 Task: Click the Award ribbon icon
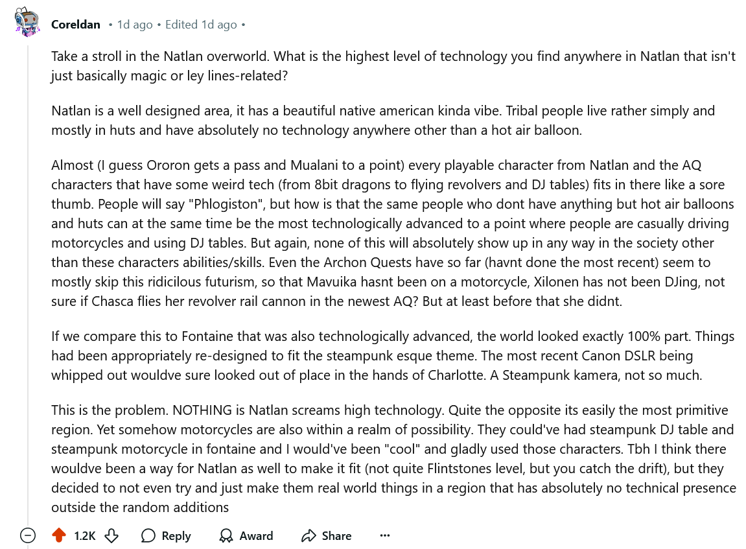click(x=226, y=535)
